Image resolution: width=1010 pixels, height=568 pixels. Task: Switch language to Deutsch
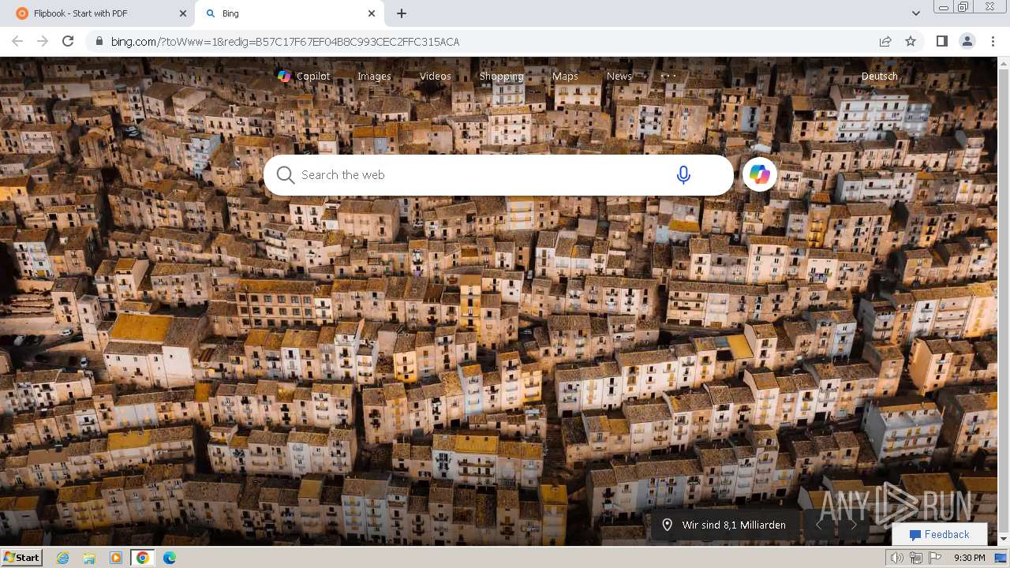(x=880, y=76)
